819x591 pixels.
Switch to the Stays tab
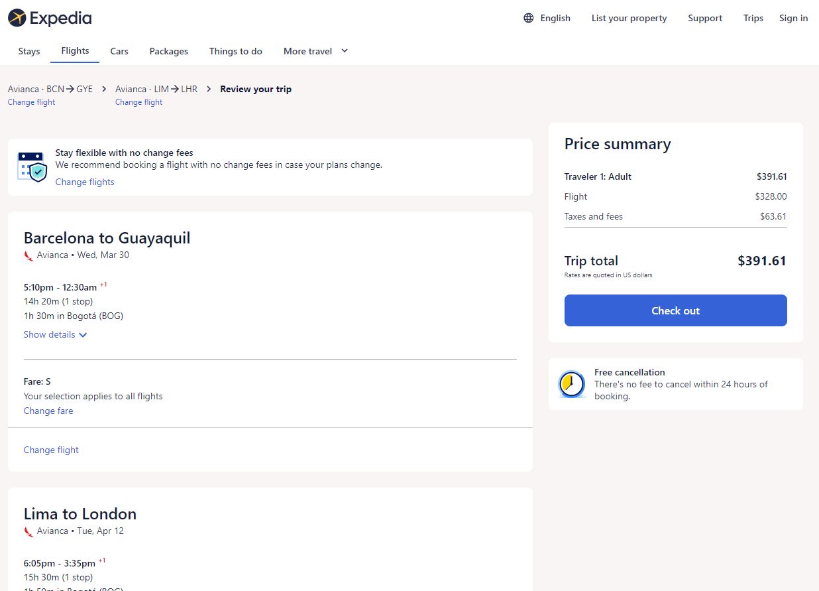pos(29,51)
